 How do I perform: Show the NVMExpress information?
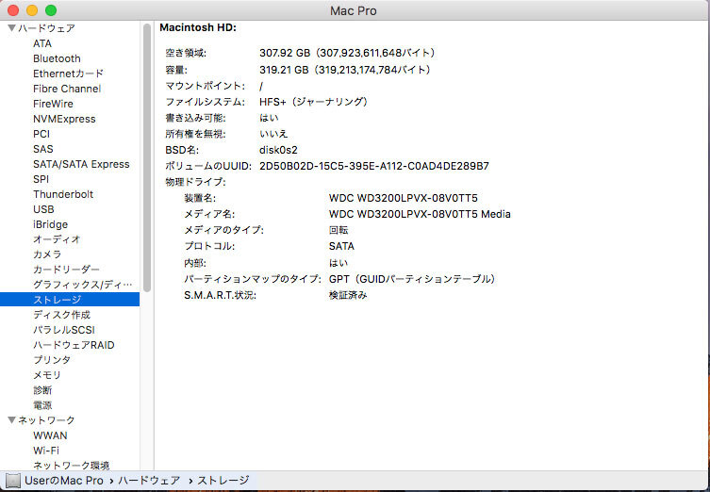pos(64,119)
